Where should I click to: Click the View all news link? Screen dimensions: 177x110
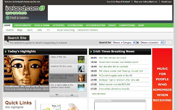point(99,94)
